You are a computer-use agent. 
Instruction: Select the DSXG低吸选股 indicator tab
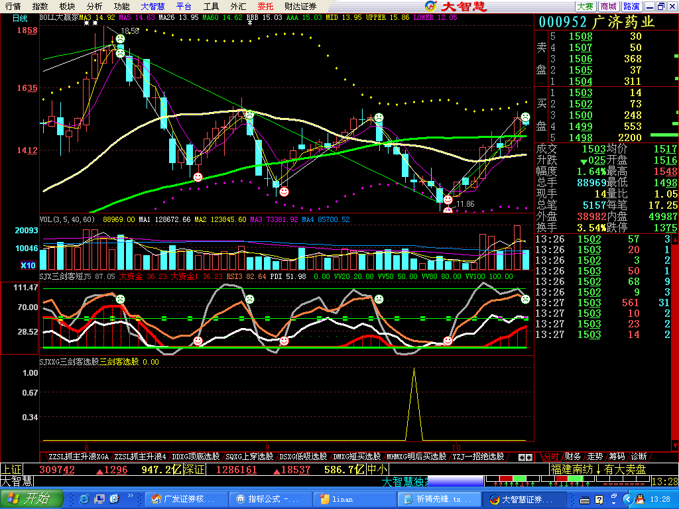pyautogui.click(x=303, y=457)
